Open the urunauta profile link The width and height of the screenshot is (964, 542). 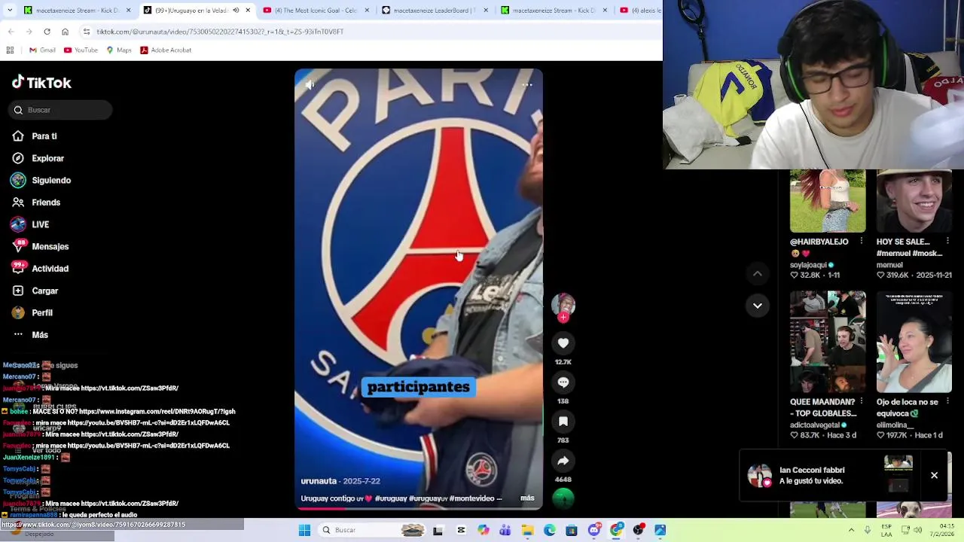[x=319, y=481]
